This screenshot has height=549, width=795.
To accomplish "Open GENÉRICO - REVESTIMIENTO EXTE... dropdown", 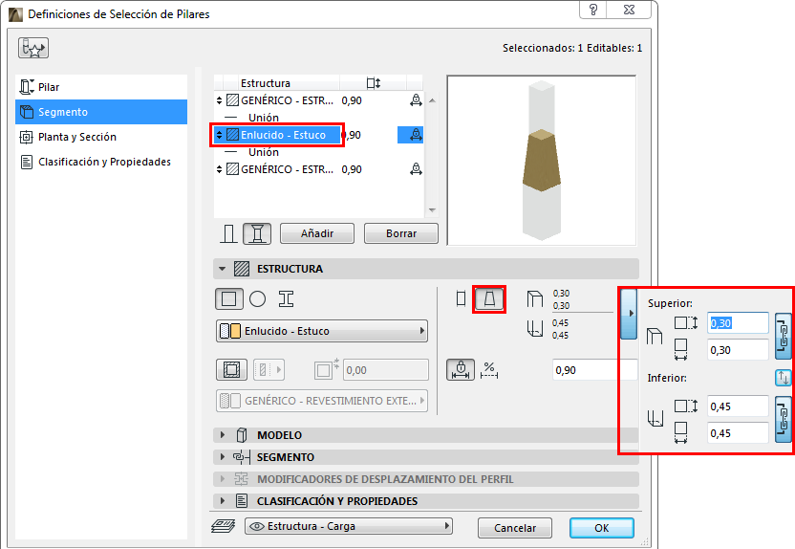I will click(322, 401).
